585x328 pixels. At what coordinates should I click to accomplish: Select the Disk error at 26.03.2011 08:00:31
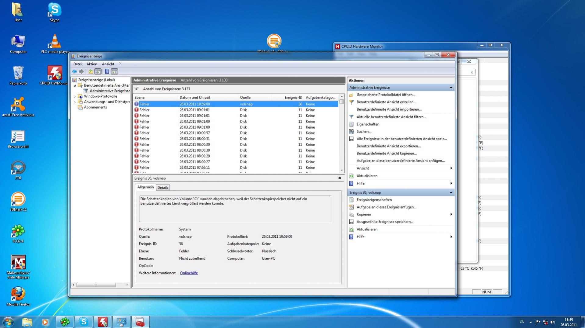coord(236,139)
